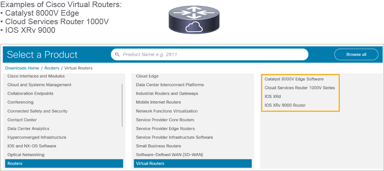Screen dimensions: 384x171
Task: Select Cloud and Systems Management category
Action: 39,85
